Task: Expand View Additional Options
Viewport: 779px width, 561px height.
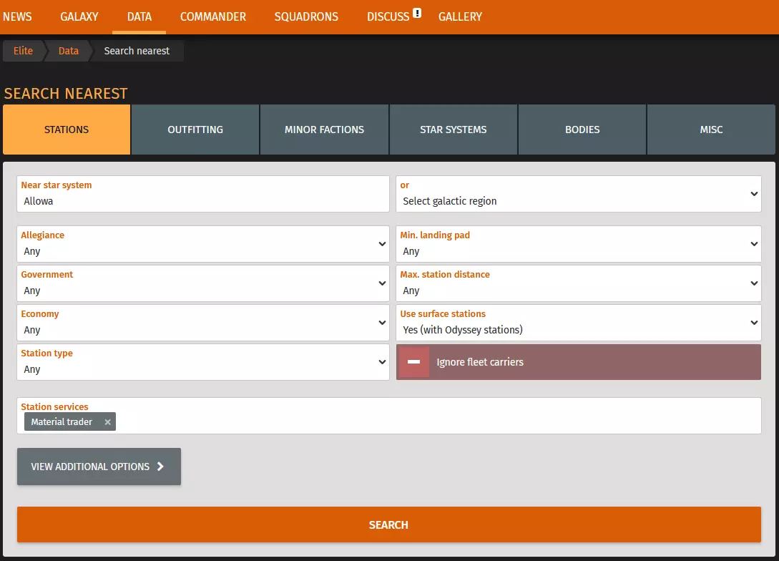Action: tap(99, 467)
